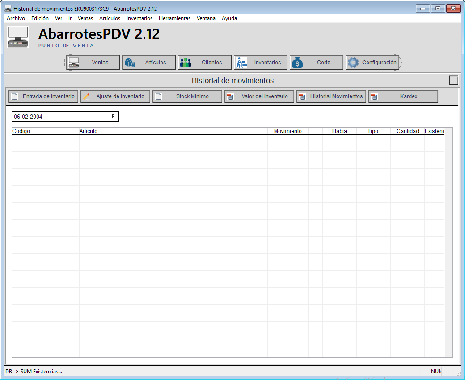This screenshot has height=380, width=465.
Task: Click Historial Movimientos button
Action: [331, 96]
